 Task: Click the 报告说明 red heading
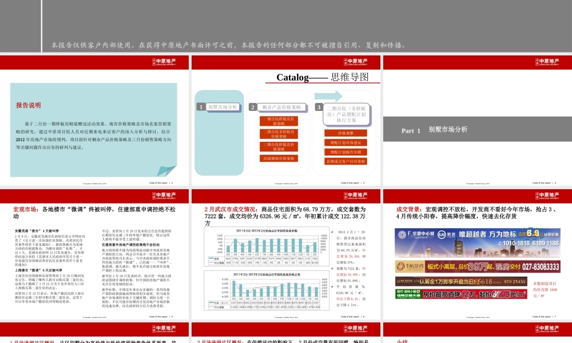tap(29, 105)
